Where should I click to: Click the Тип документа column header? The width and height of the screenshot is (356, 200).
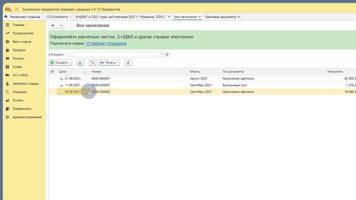tap(233, 72)
